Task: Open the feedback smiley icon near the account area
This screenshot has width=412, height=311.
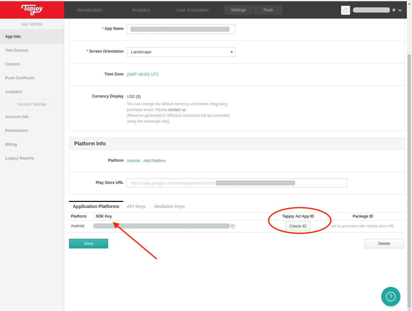Action: (x=346, y=10)
